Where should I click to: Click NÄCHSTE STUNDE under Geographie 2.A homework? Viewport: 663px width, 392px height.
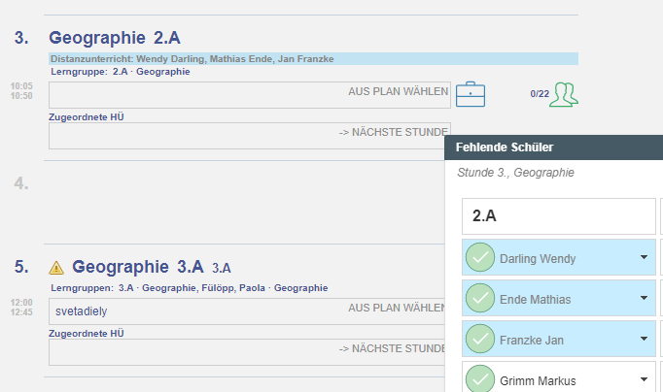pyautogui.click(x=394, y=132)
